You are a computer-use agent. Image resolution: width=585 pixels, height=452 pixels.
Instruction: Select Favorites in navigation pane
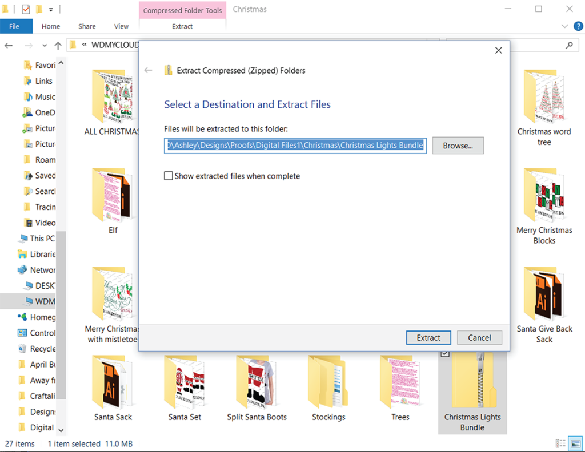[39, 65]
